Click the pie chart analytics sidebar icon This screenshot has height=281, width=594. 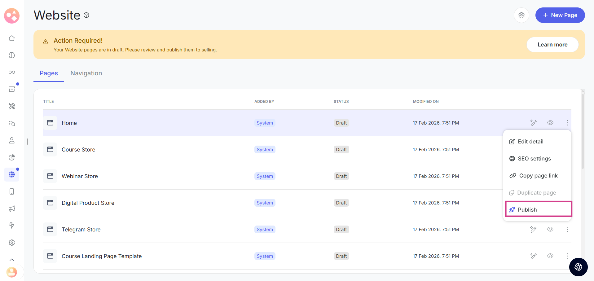[12, 157]
